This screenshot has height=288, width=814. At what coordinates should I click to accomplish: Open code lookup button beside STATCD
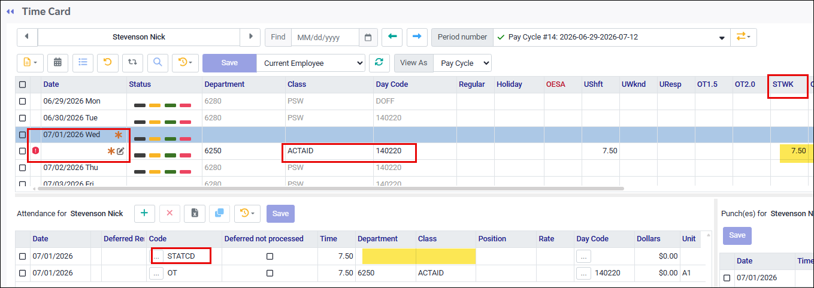click(156, 256)
